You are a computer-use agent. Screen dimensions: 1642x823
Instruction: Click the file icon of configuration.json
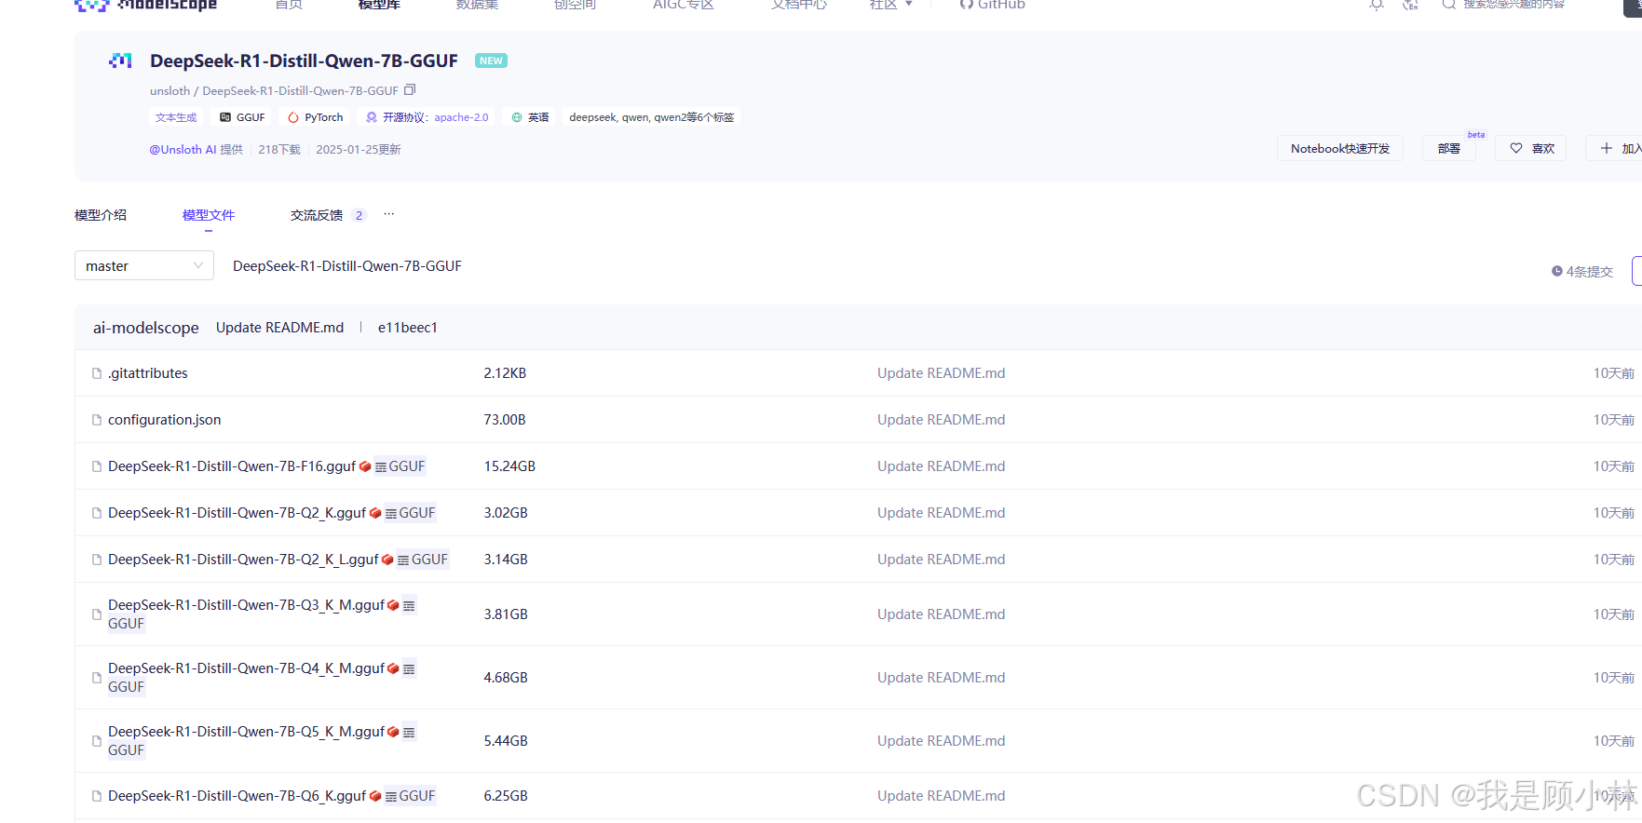[97, 420]
